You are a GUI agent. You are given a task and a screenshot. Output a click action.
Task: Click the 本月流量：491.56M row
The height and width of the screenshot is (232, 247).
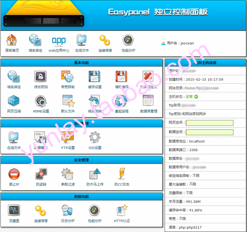point(205,202)
